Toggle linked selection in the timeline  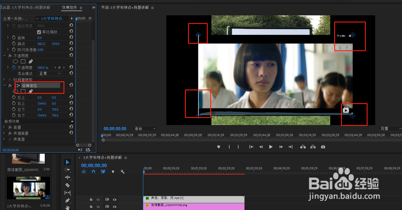[x=103, y=172]
